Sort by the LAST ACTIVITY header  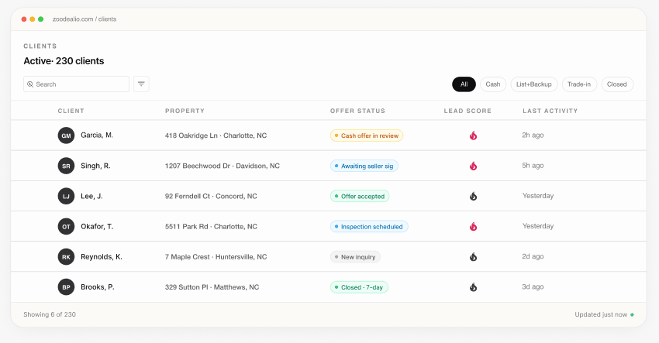tap(550, 111)
